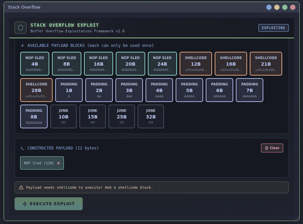
Task: Click the EXPLOITING status badge
Action: click(x=274, y=28)
